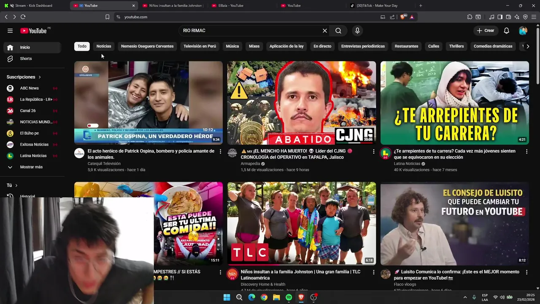Screen dimensions: 540x304
Task: Click the Crear button
Action: [485, 30]
